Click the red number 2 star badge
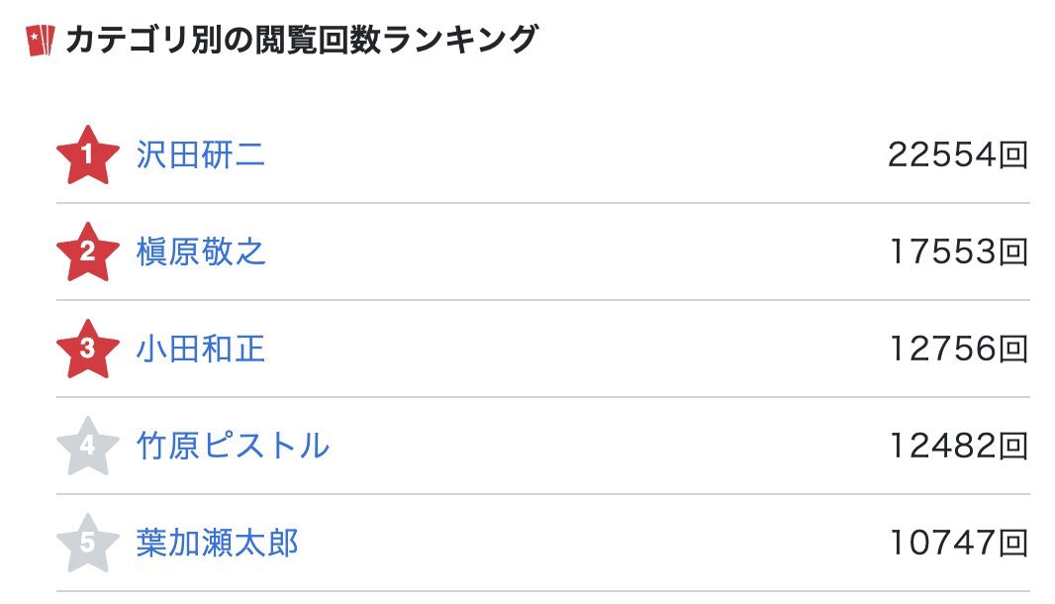This screenshot has height=604, width=1055. tap(87, 252)
